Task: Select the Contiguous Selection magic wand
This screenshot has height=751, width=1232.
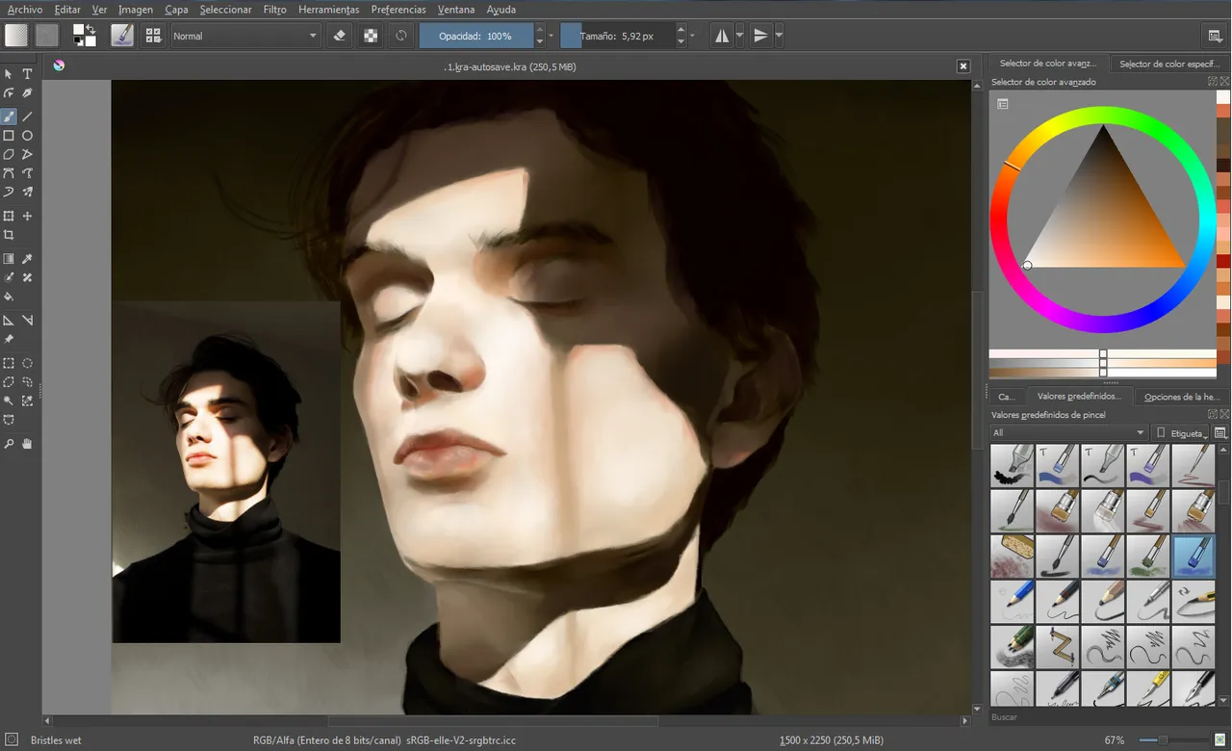Action: pyautogui.click(x=9, y=401)
